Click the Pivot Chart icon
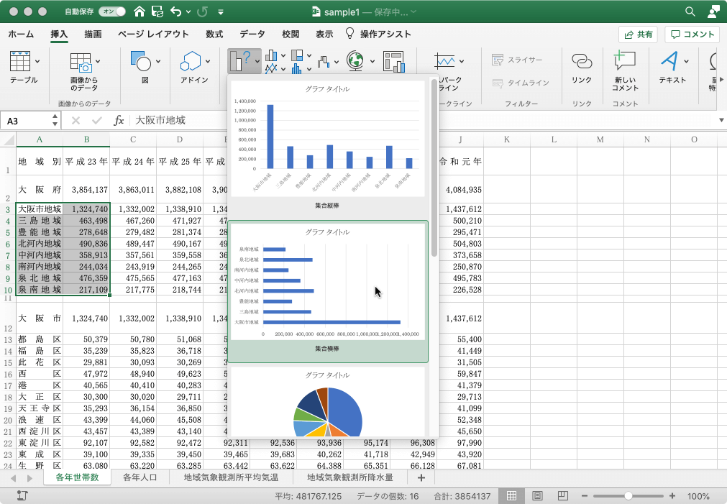This screenshot has width=727, height=504. coord(393,62)
